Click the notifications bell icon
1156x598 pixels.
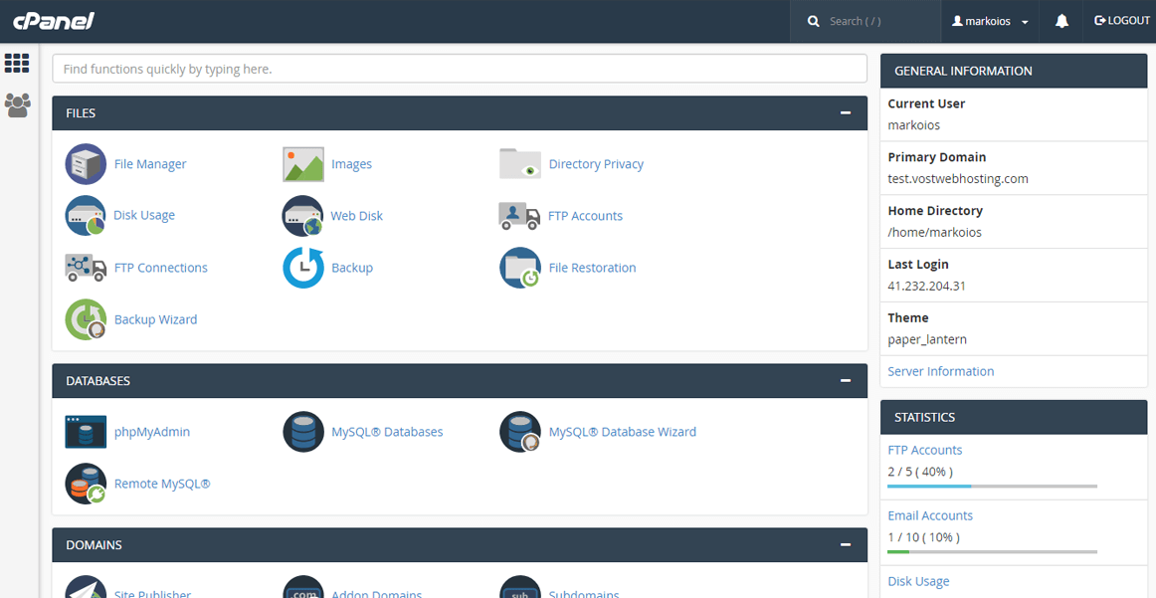1061,21
